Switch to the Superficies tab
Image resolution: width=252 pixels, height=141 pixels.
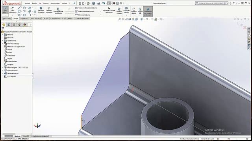pos(24,18)
